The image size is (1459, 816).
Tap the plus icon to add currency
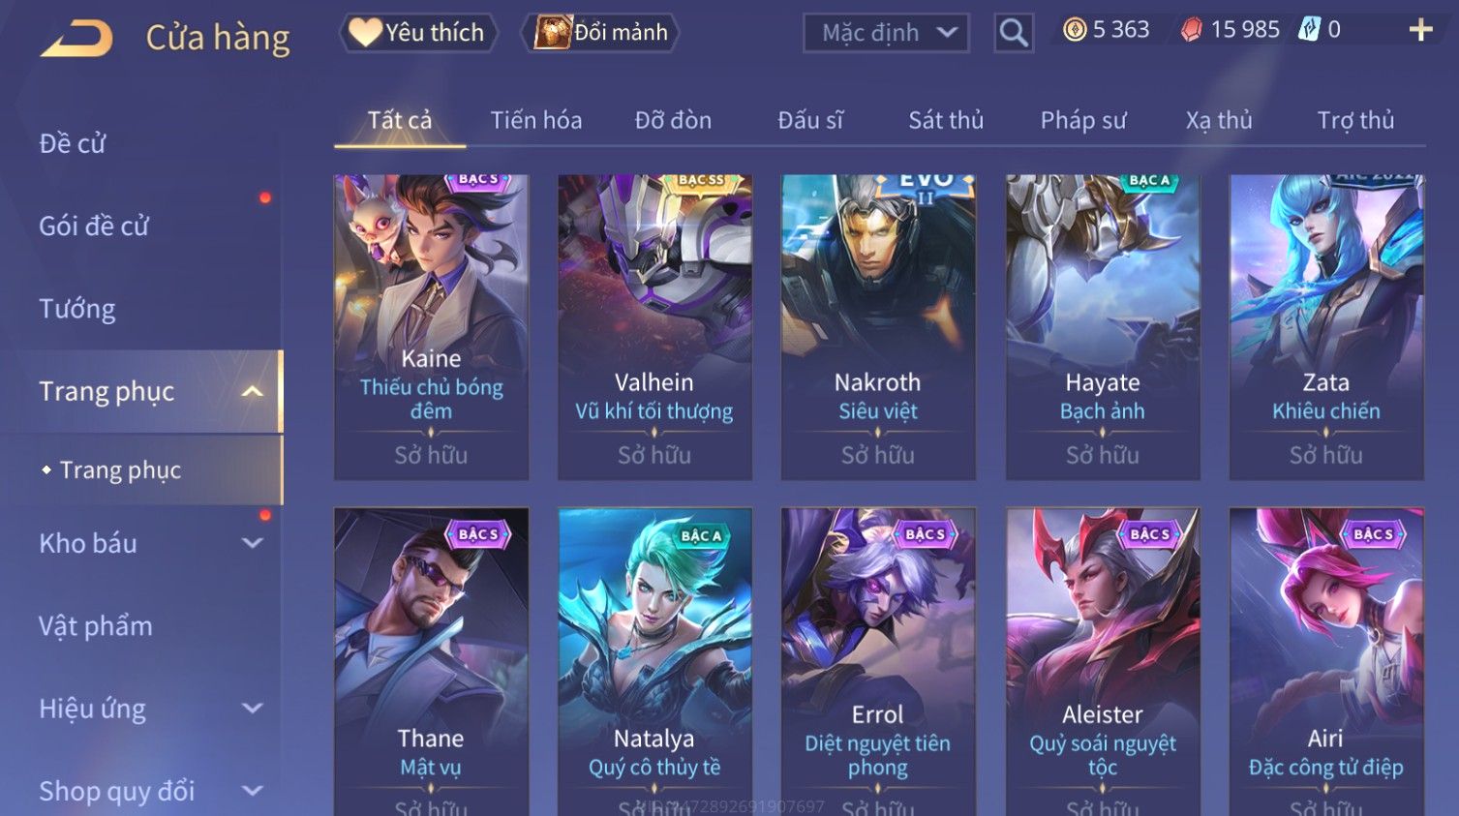tap(1420, 31)
